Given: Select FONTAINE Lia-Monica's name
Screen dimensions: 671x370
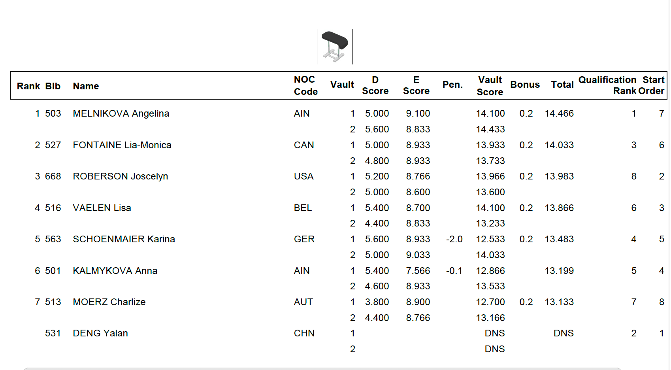Looking at the screenshot, I should click(122, 145).
